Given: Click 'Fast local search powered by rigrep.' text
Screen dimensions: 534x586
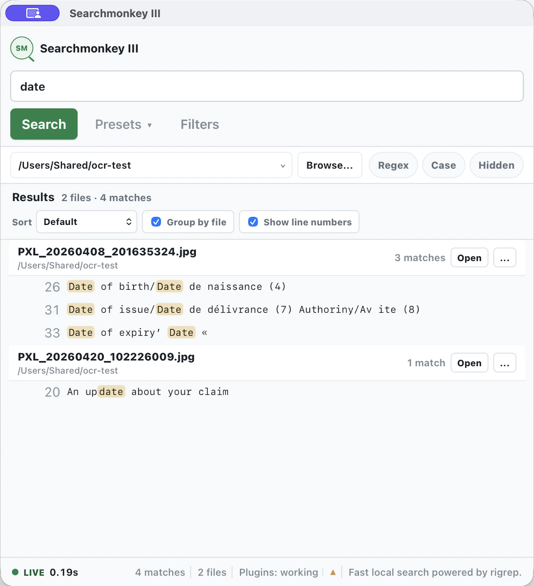Looking at the screenshot, I should click(x=435, y=572).
